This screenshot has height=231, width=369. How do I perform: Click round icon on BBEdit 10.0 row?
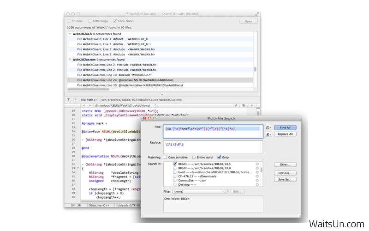coord(257,168)
